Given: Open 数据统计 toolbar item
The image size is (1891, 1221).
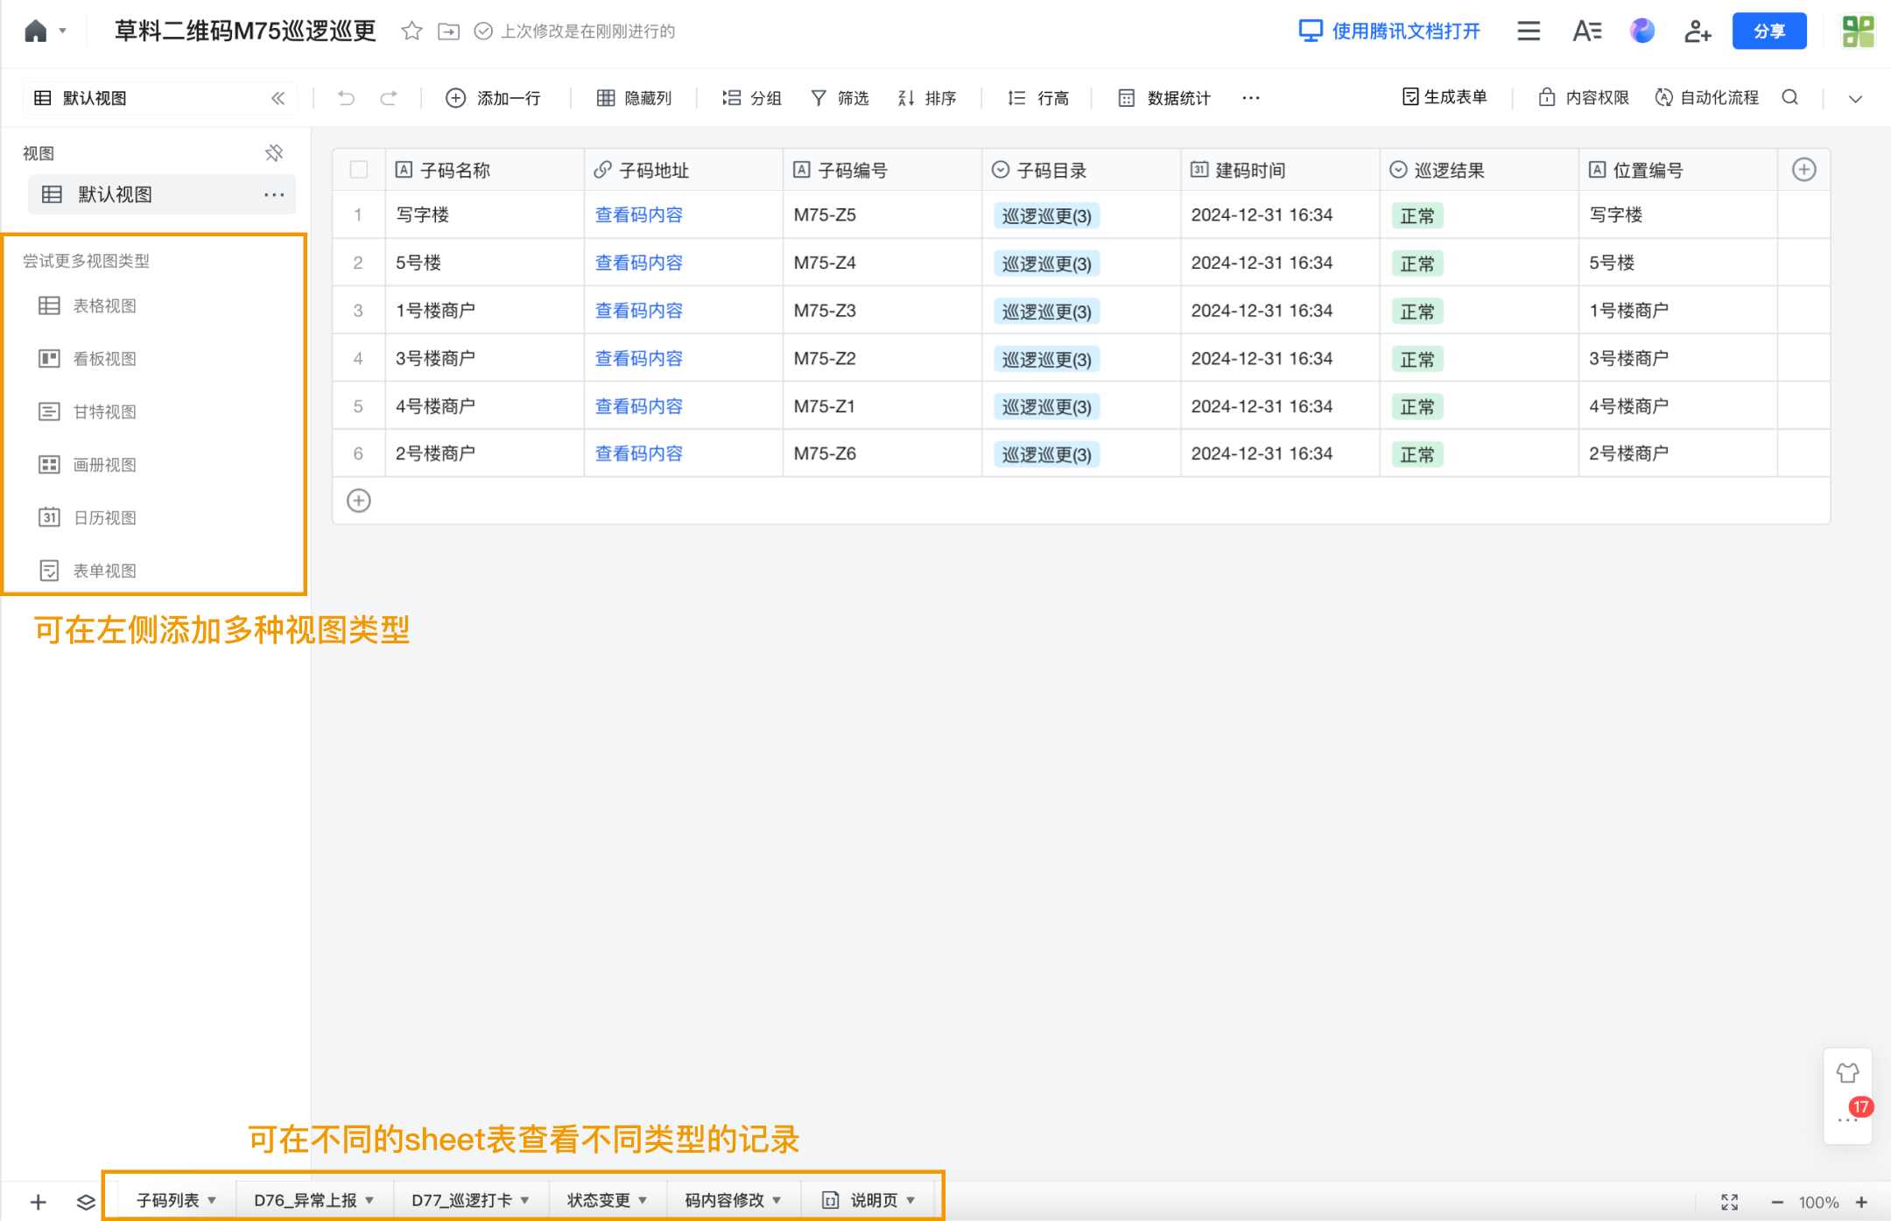Looking at the screenshot, I should pos(1164,98).
